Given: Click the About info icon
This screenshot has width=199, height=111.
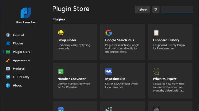Looking at the screenshot, I should tap(8, 85).
